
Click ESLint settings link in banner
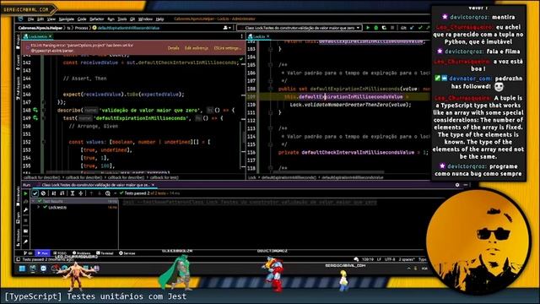click(227, 48)
